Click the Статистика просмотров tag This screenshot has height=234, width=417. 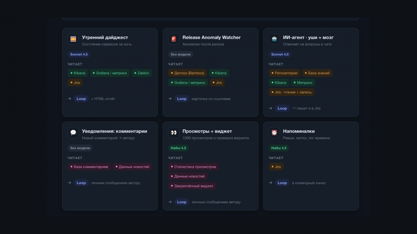point(194,167)
